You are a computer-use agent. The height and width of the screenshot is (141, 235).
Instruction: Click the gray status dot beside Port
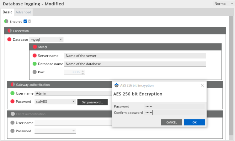[34, 72]
